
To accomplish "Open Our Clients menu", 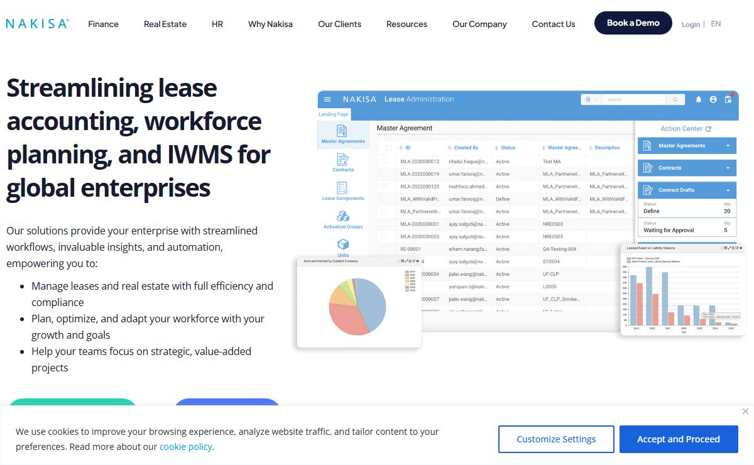I will pyautogui.click(x=339, y=24).
